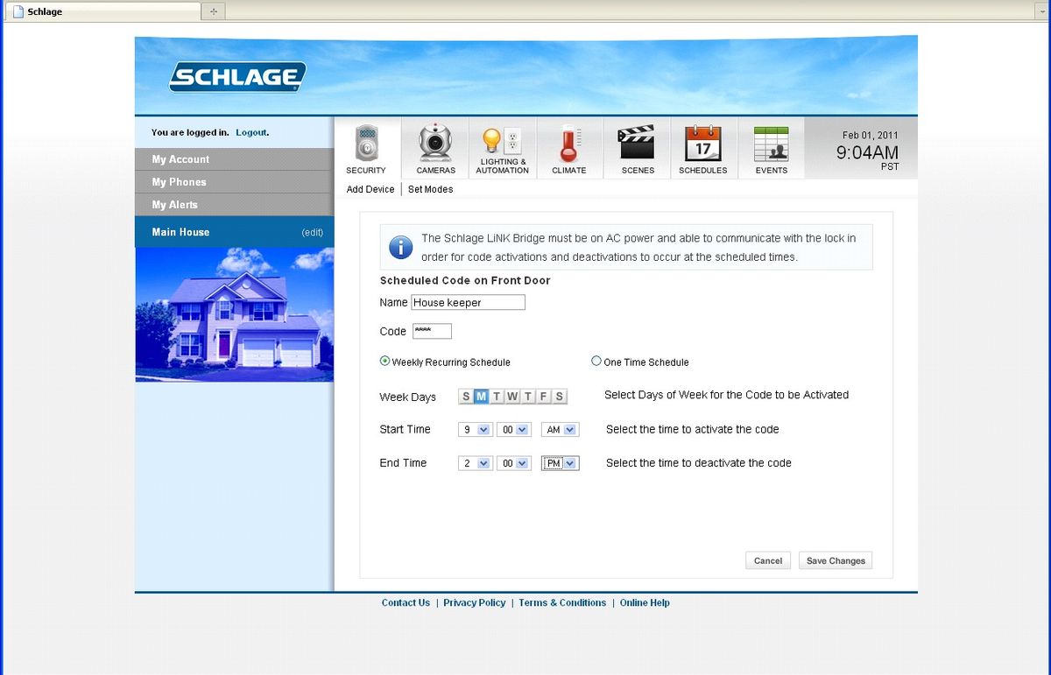The height and width of the screenshot is (675, 1051).
Task: Click the (edit) link for Main House
Action: pos(312,232)
